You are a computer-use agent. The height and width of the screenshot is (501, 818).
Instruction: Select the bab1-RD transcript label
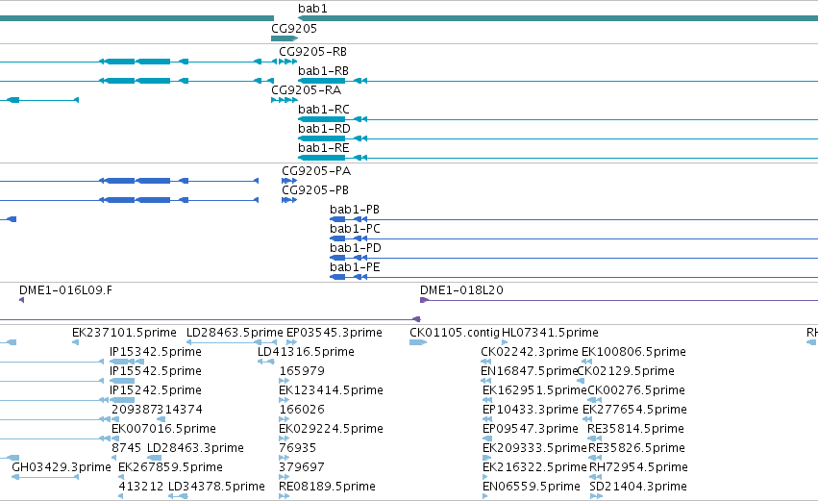click(324, 129)
